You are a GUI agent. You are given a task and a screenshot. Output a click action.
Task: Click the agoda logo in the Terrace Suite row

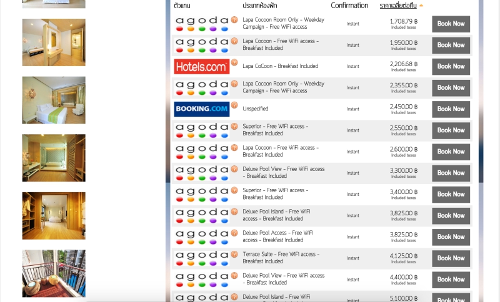pyautogui.click(x=201, y=258)
